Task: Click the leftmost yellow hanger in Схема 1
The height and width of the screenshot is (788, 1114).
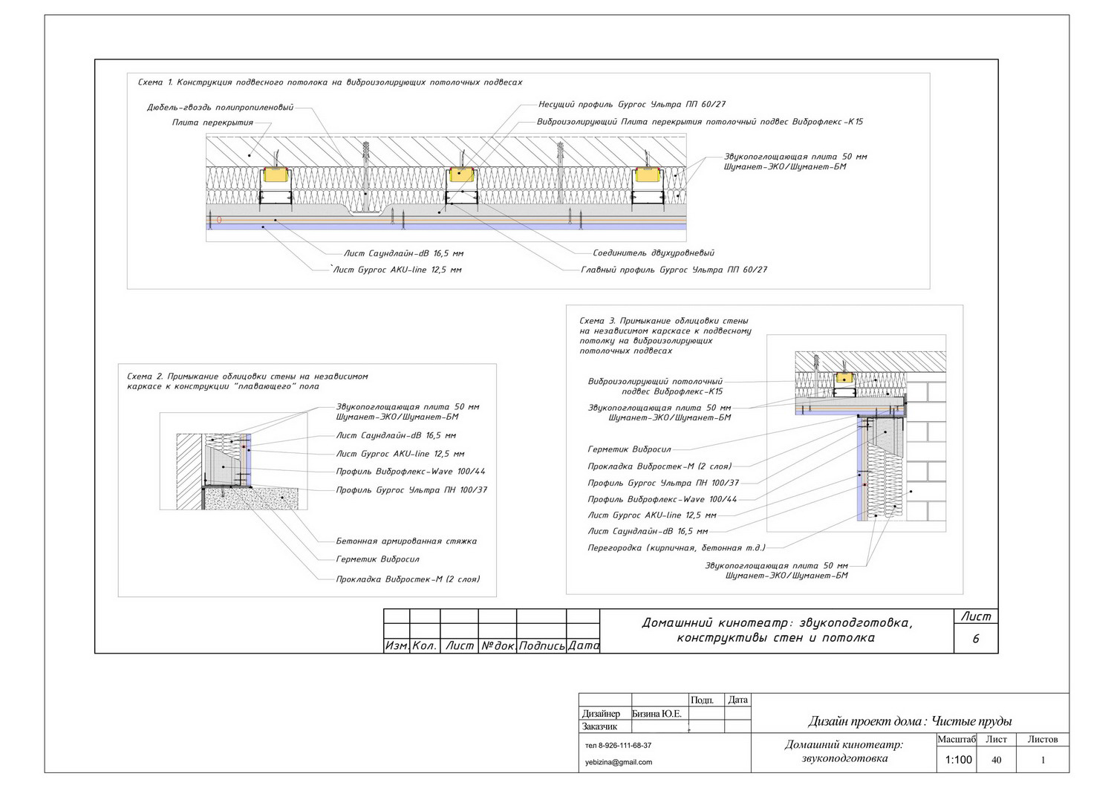Action: tap(276, 175)
